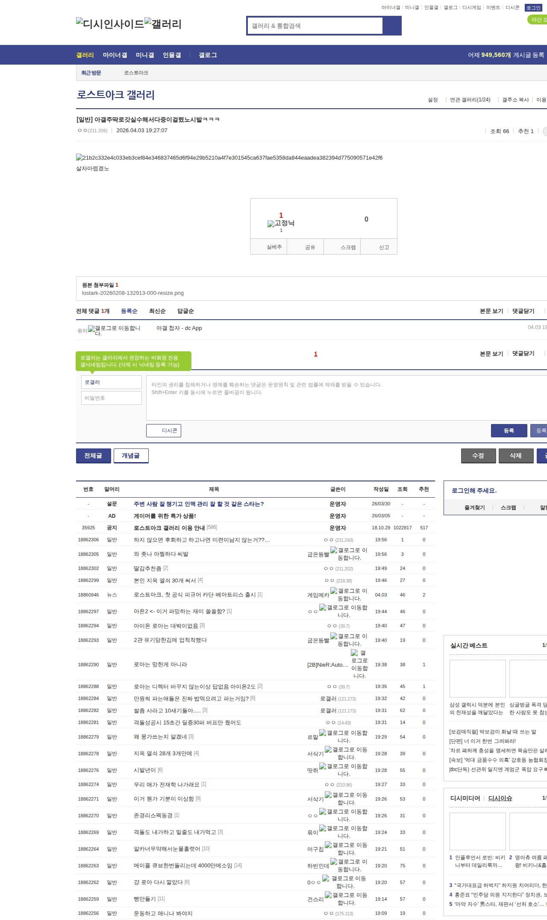The width and height of the screenshot is (547, 920).
Task: Click the 디시인사이드 logo image
Action: tap(109, 24)
